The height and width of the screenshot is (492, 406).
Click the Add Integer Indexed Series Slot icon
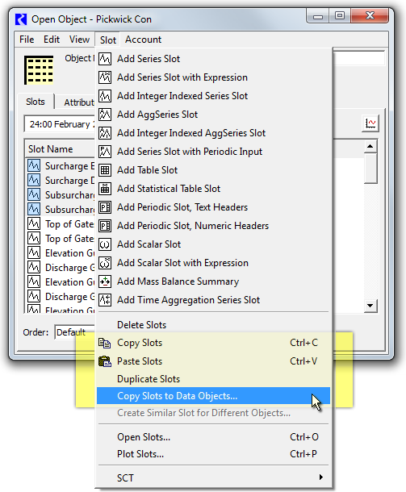(105, 96)
